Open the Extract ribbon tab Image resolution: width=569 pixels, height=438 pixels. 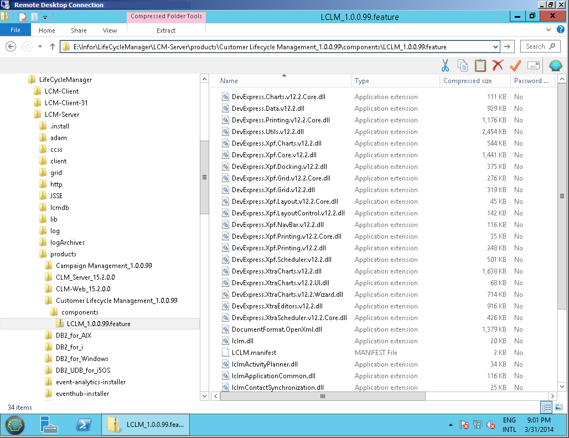tap(166, 30)
